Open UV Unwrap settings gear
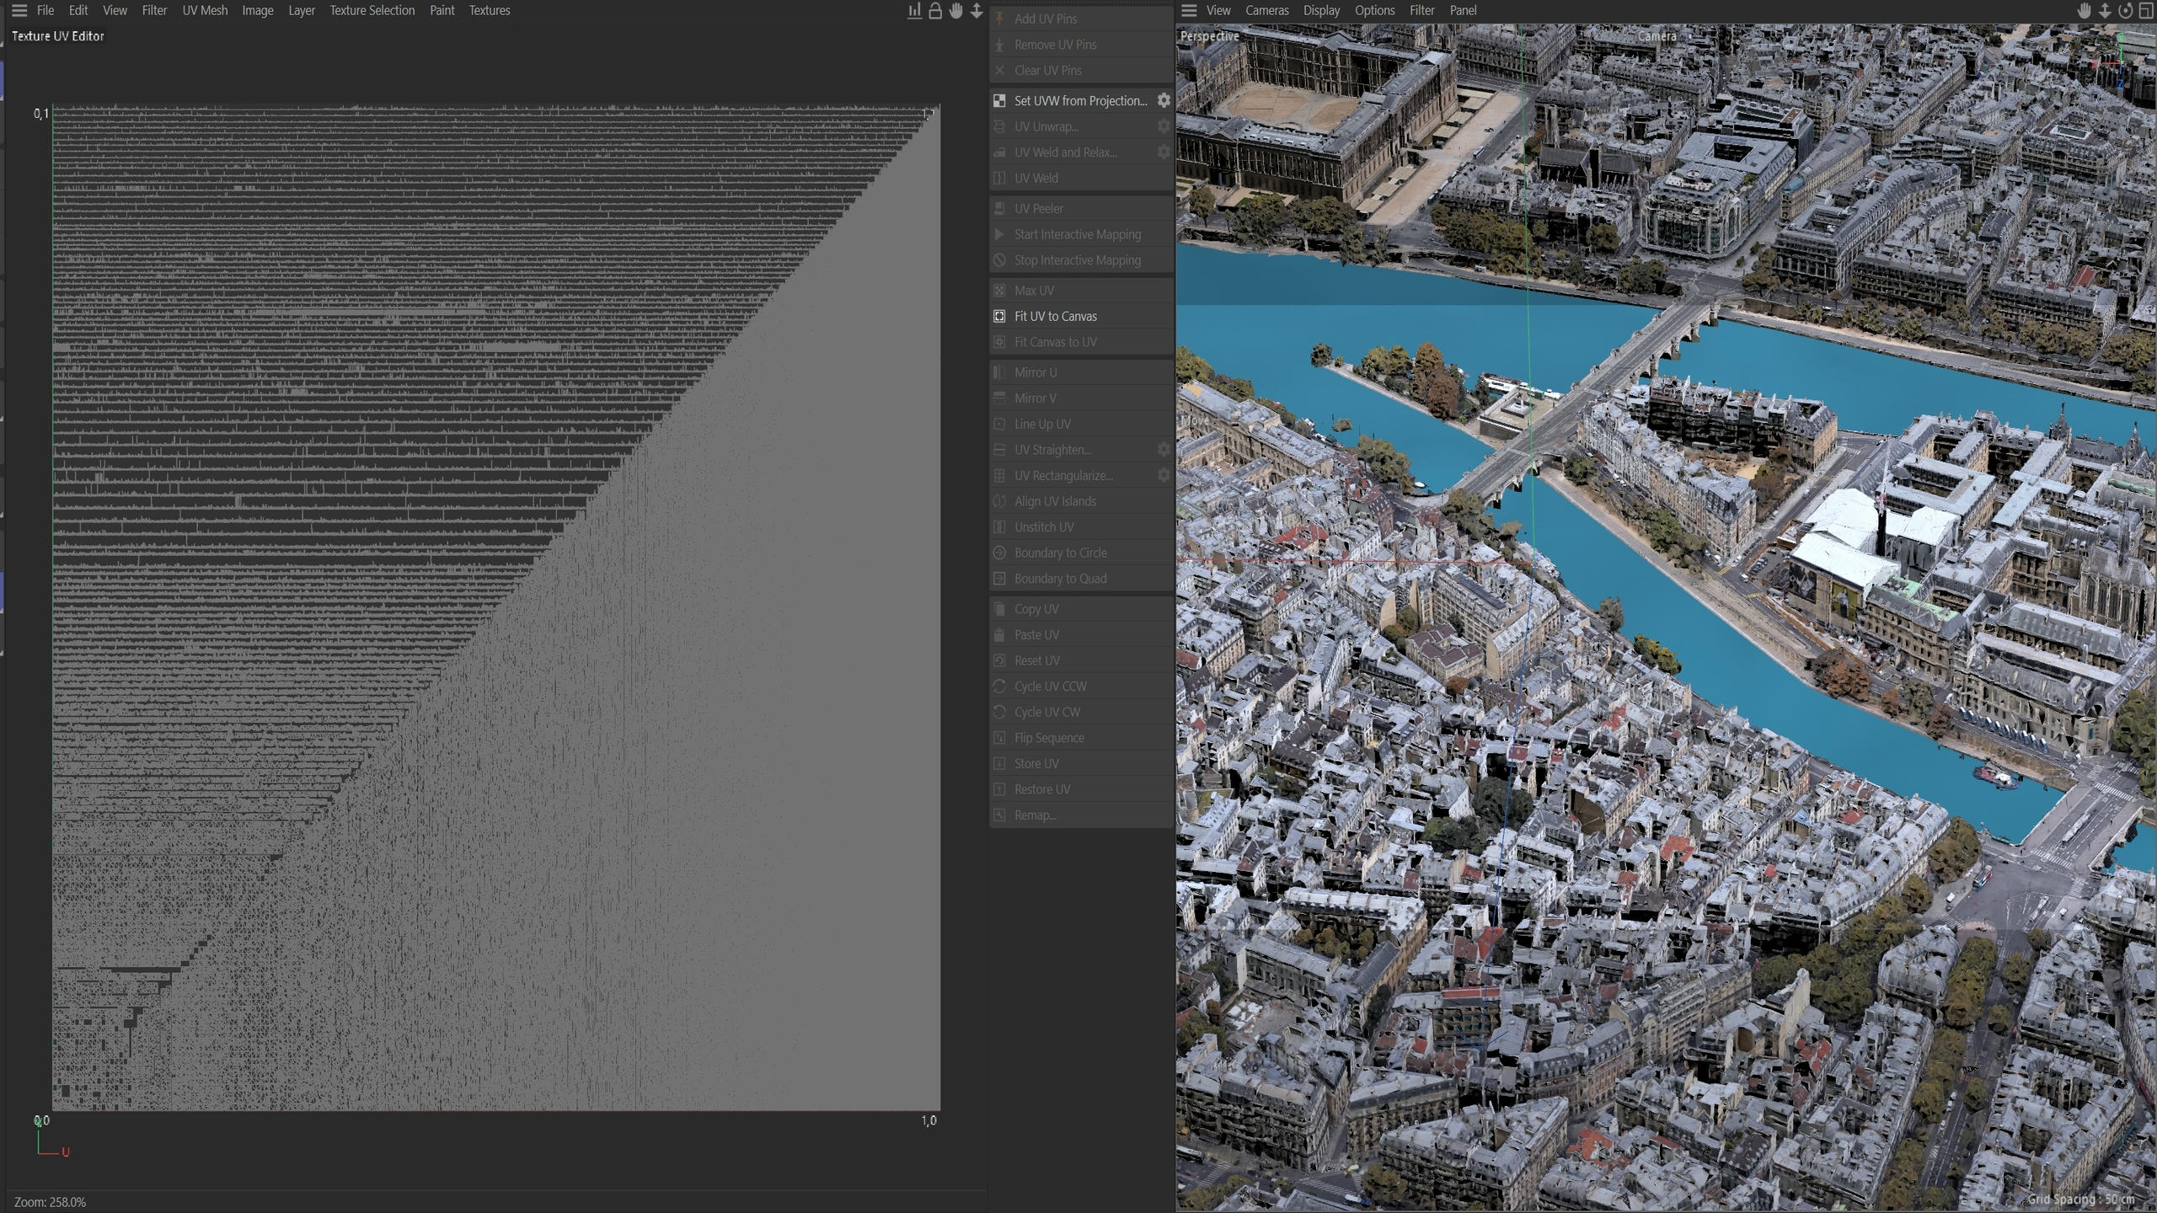The height and width of the screenshot is (1213, 2157). (x=1164, y=126)
